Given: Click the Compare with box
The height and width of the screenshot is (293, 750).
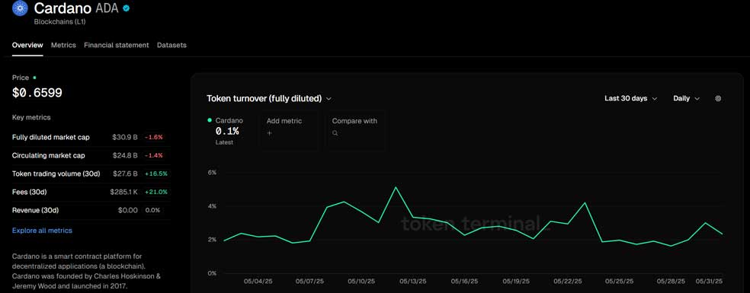Looking at the screenshot, I should point(355,130).
